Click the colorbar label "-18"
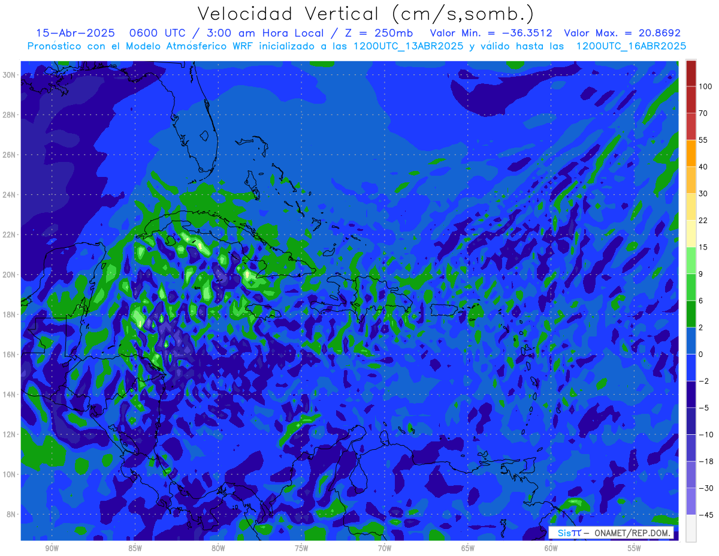Image resolution: width=719 pixels, height=556 pixels. pos(705,461)
